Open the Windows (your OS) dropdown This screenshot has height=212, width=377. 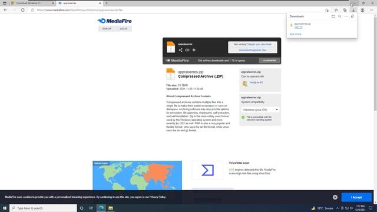[x=260, y=110]
